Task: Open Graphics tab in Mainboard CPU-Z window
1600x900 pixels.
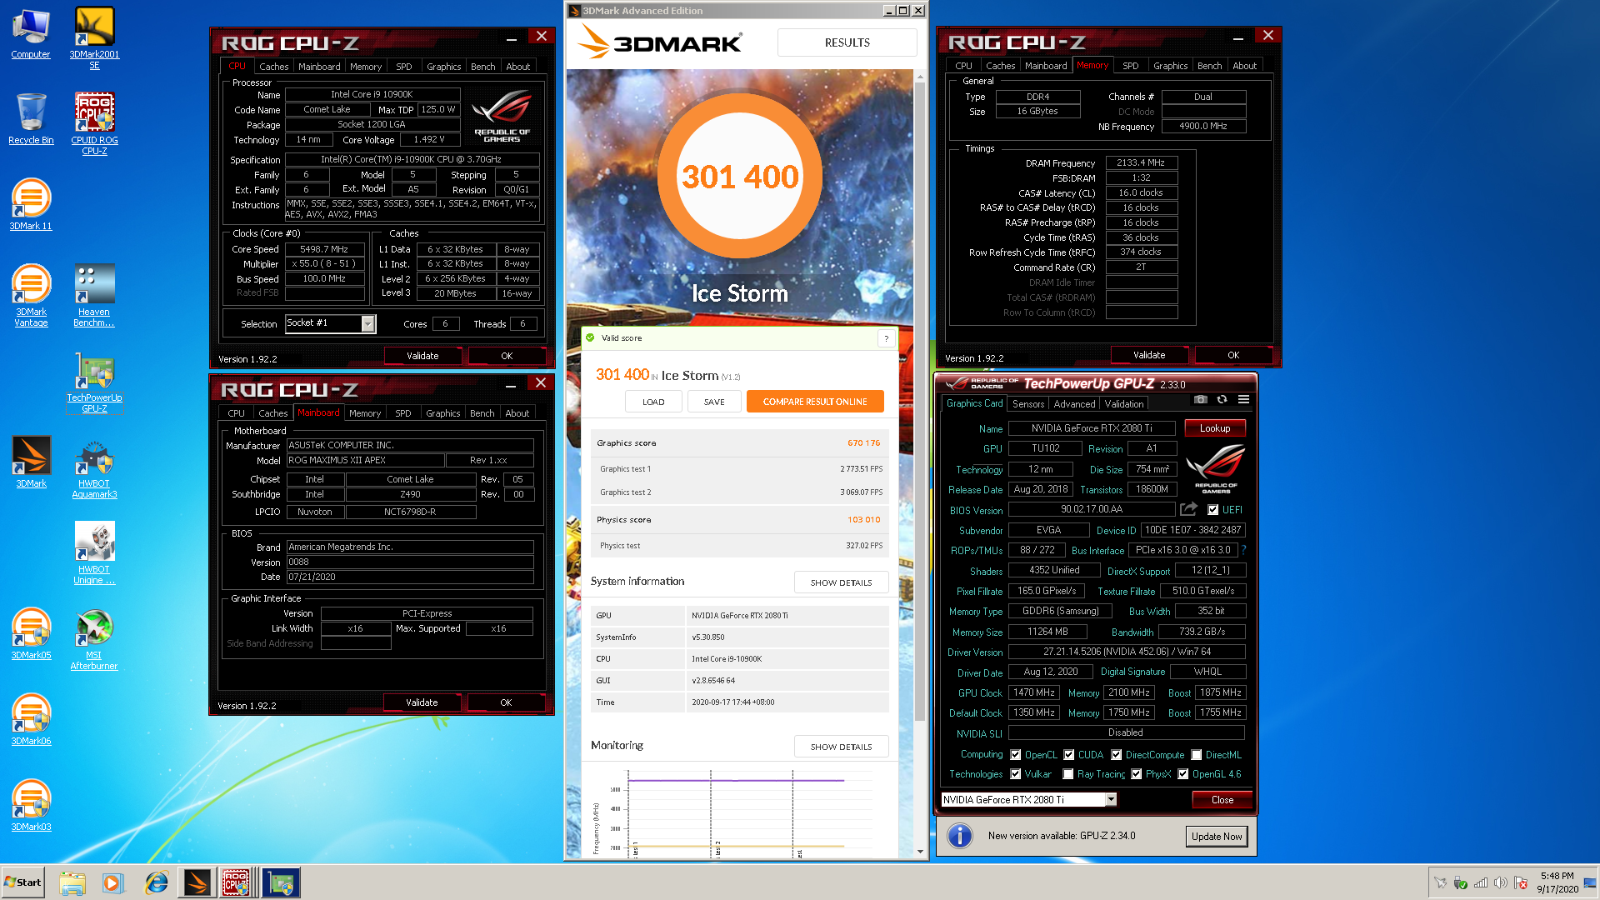Action: 443,413
